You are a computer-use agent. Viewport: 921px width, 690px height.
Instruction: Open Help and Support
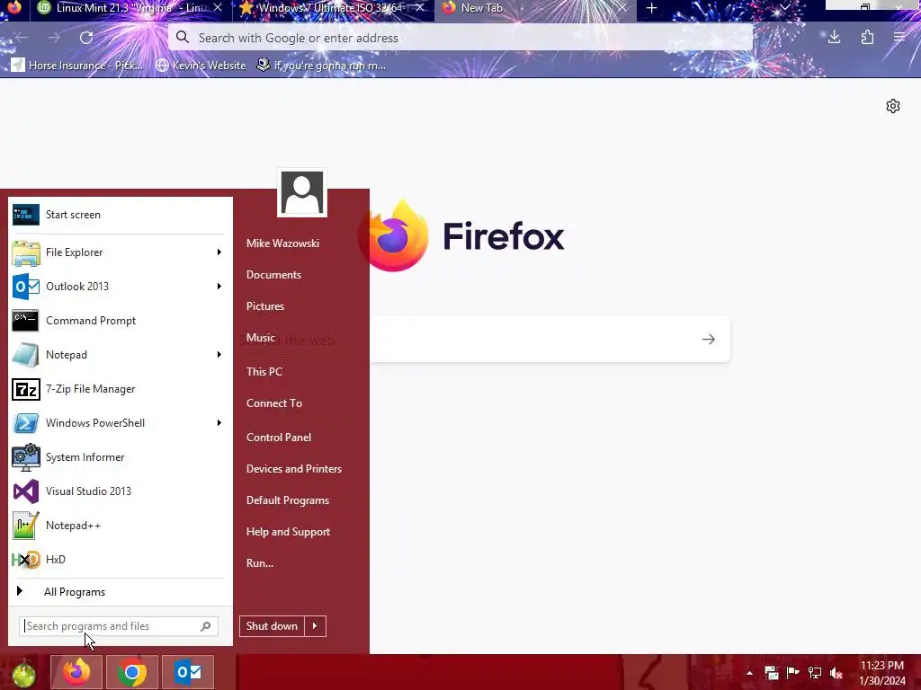point(289,532)
